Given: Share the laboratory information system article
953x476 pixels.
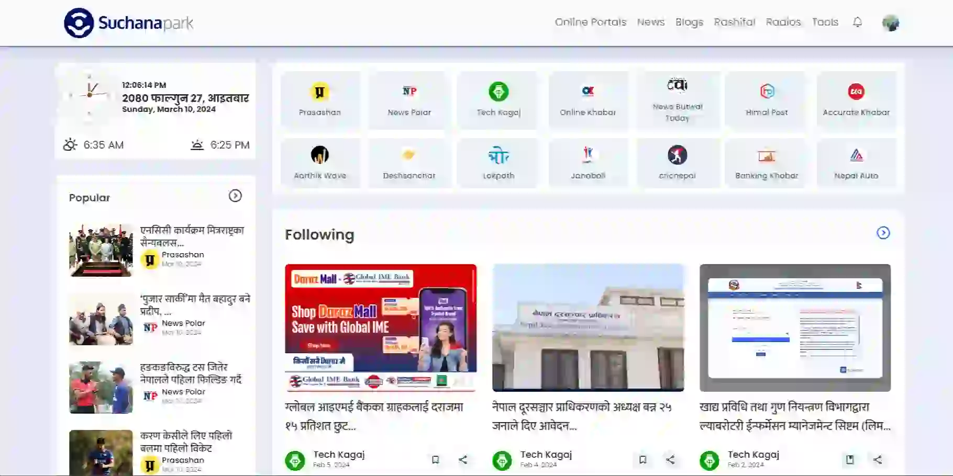Looking at the screenshot, I should click(x=878, y=460).
